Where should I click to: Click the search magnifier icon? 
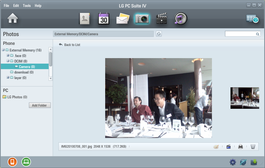point(257,34)
